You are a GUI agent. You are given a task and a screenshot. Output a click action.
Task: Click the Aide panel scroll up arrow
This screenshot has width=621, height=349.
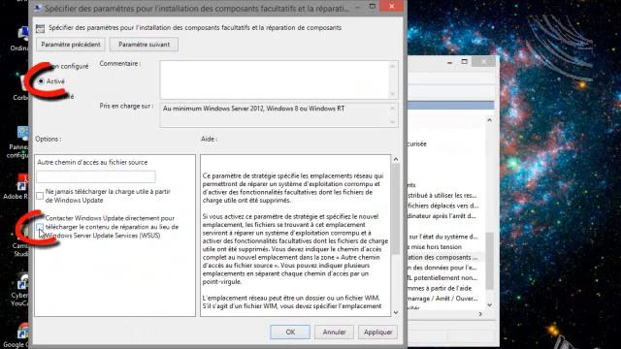[396, 159]
